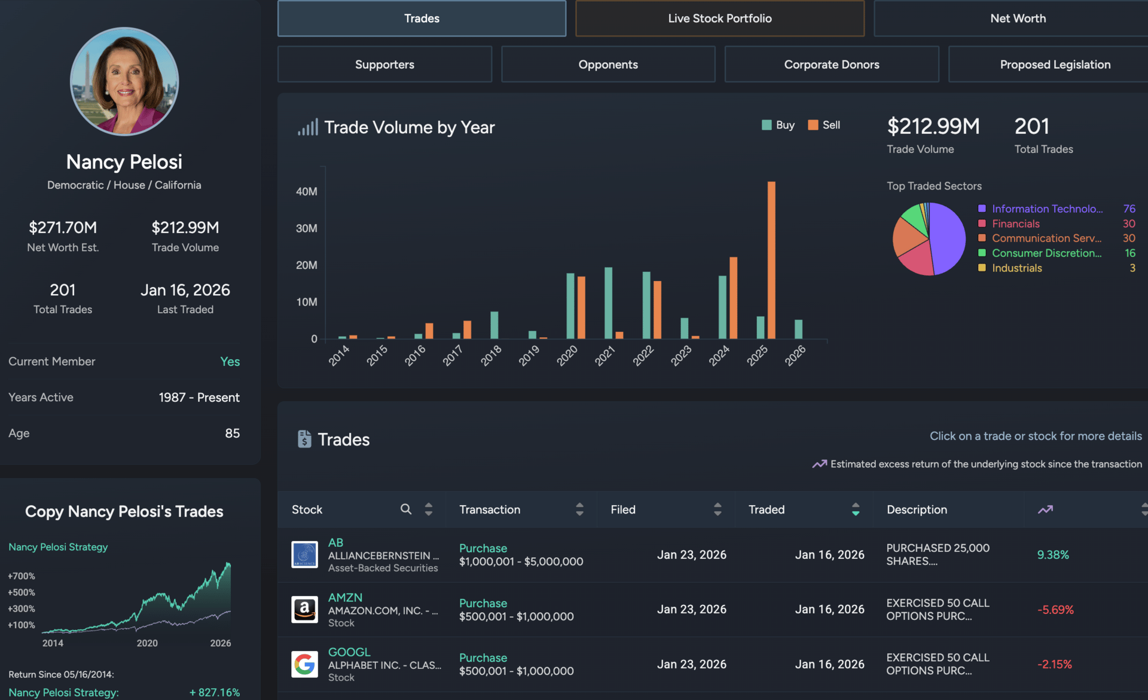The height and width of the screenshot is (700, 1148).
Task: Click the Trades document icon
Action: 304,439
